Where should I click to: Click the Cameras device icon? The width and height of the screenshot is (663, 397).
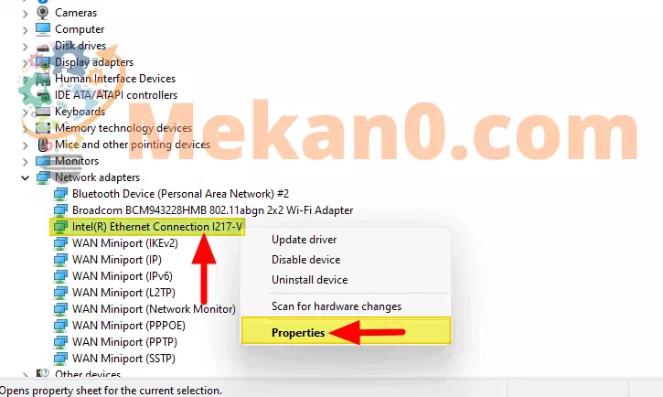[x=43, y=13]
